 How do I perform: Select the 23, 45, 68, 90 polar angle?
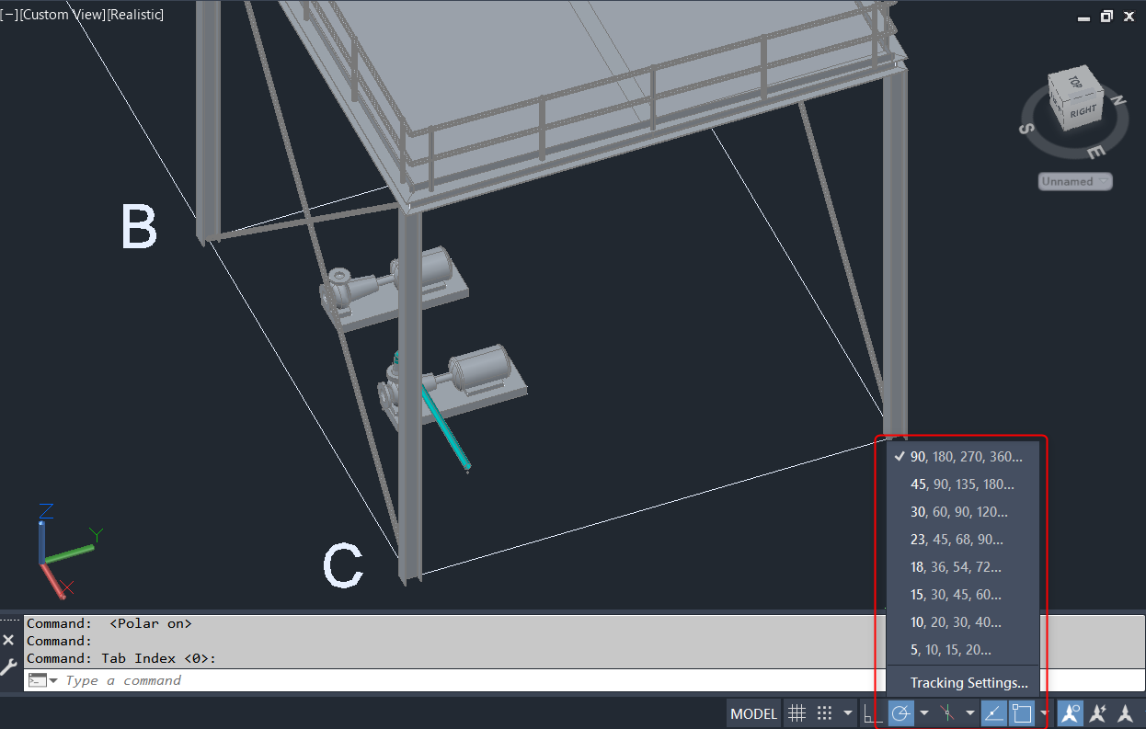click(x=962, y=540)
